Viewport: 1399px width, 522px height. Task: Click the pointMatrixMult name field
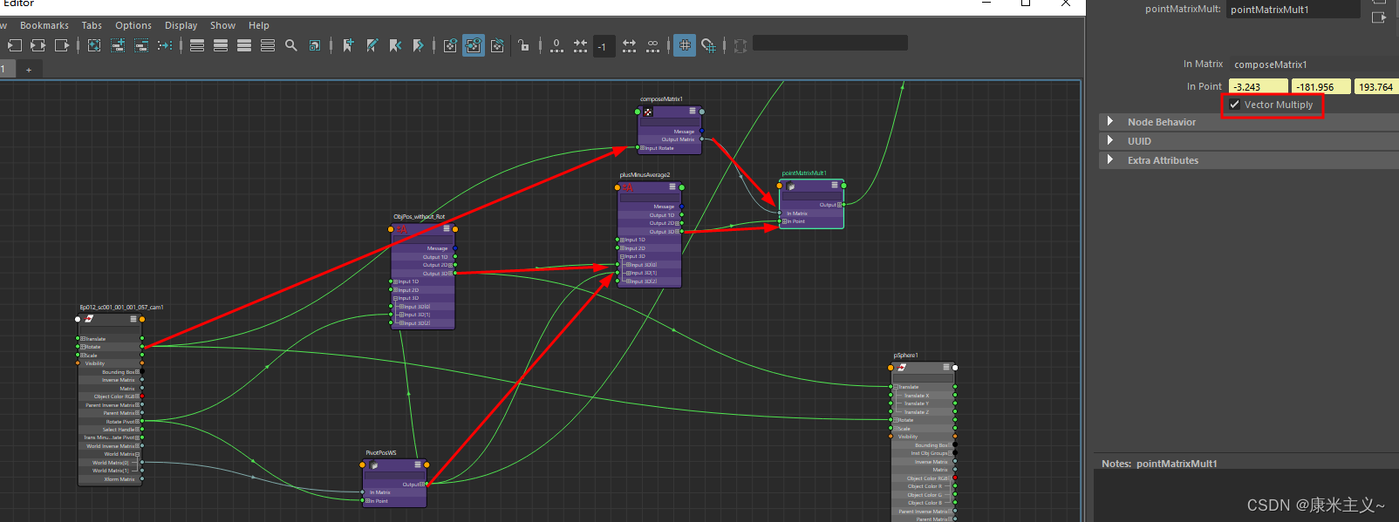click(x=1293, y=10)
